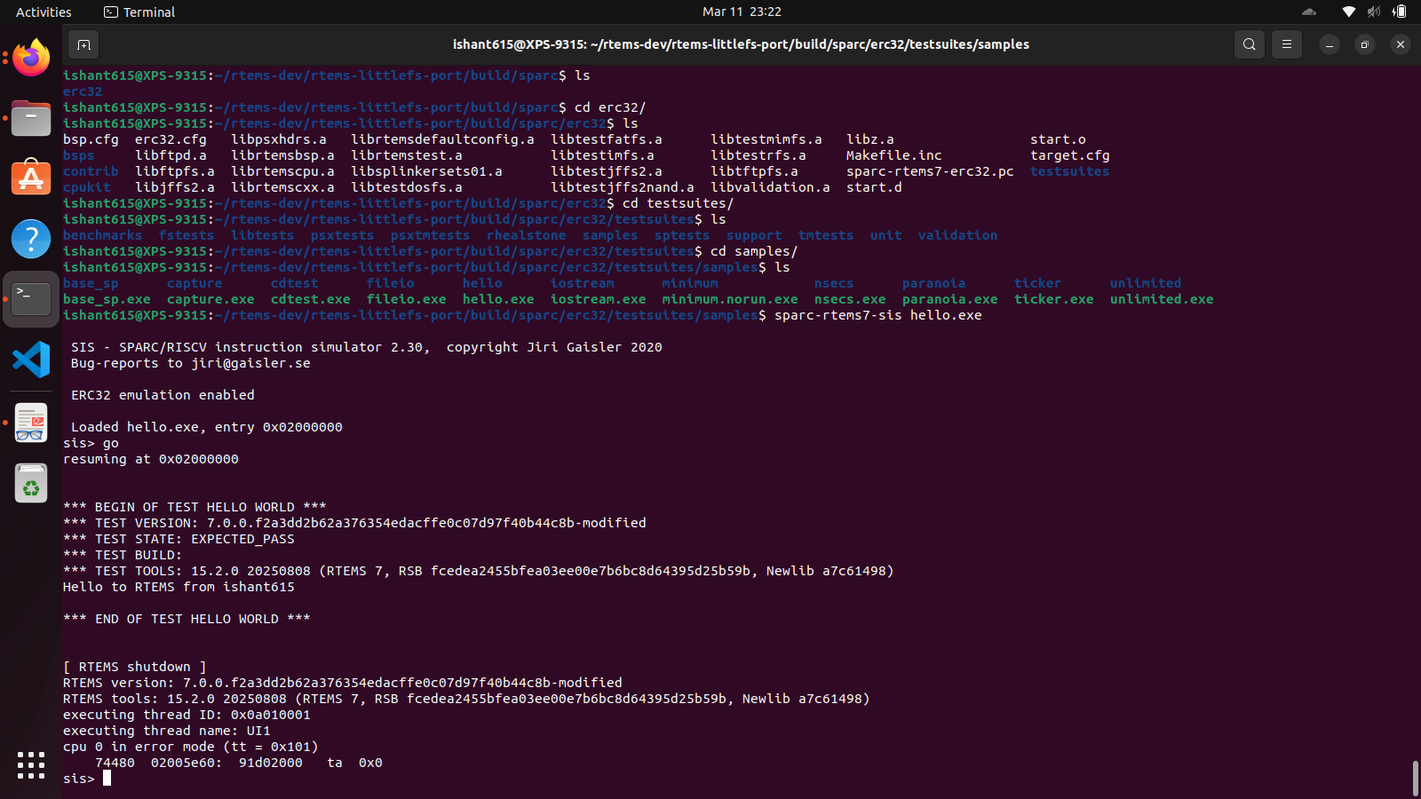
Task: Select the Terminal icon in dock
Action: point(31,299)
